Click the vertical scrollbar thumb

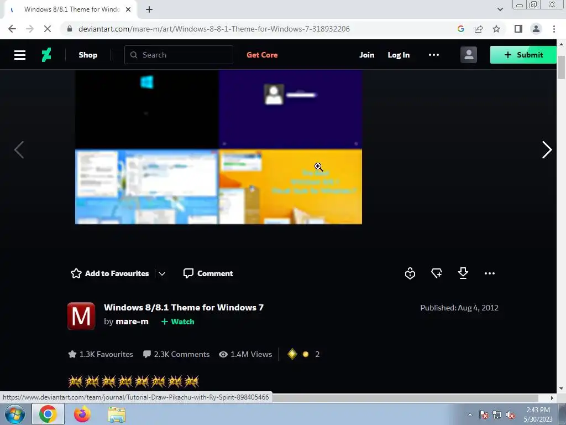[x=561, y=67]
